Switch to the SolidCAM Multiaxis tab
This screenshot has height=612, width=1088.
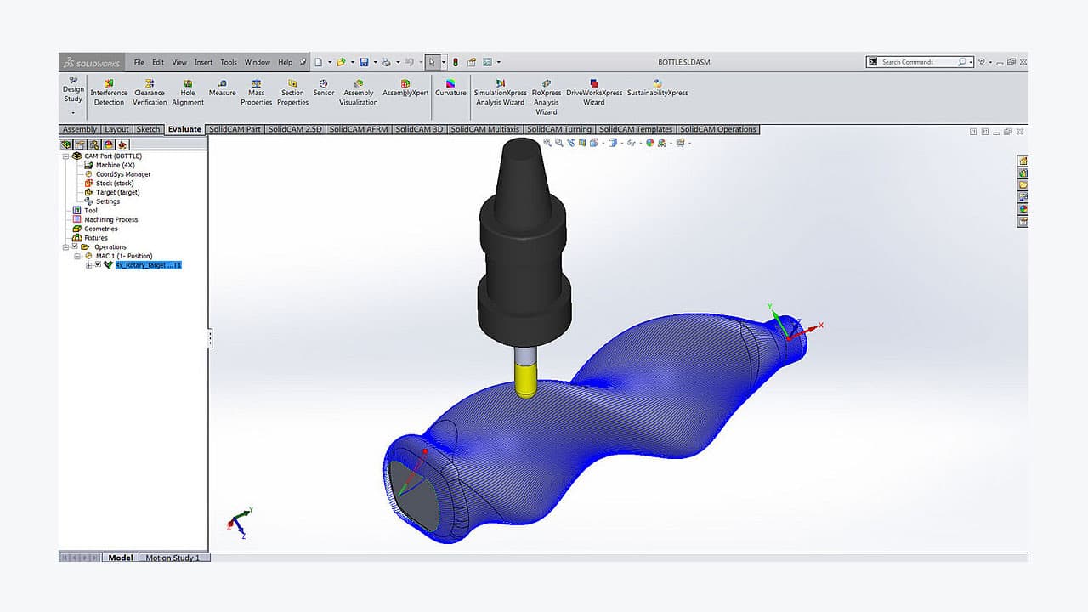tap(483, 129)
